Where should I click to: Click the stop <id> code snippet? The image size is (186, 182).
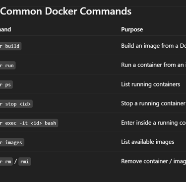16,104
